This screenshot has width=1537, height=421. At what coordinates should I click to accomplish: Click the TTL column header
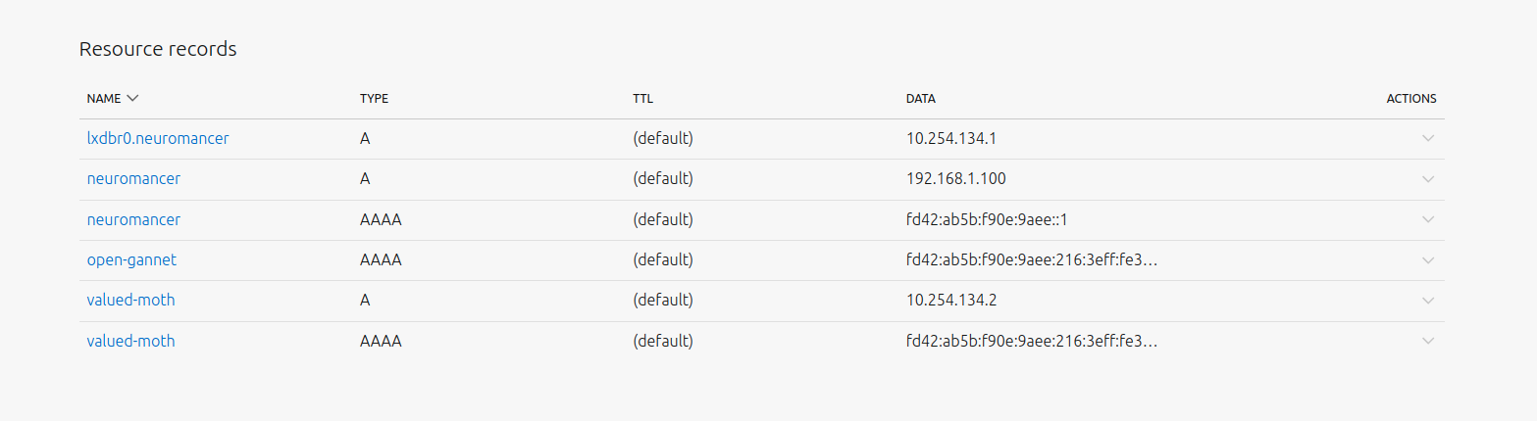coord(642,99)
